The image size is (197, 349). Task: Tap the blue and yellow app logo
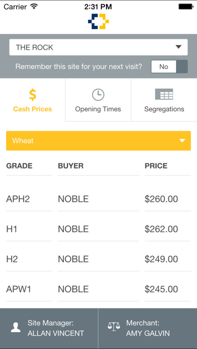pyautogui.click(x=98, y=22)
